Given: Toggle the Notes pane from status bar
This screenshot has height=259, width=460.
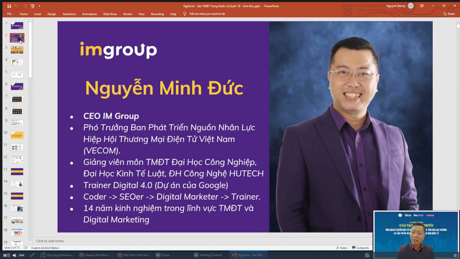Looking at the screenshot, I should click(x=342, y=248).
